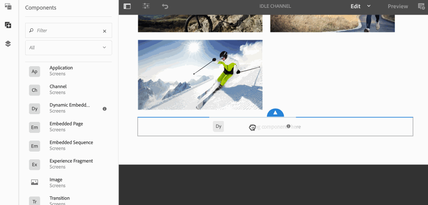Click the Transition component label
The image size is (428, 205).
60,198
